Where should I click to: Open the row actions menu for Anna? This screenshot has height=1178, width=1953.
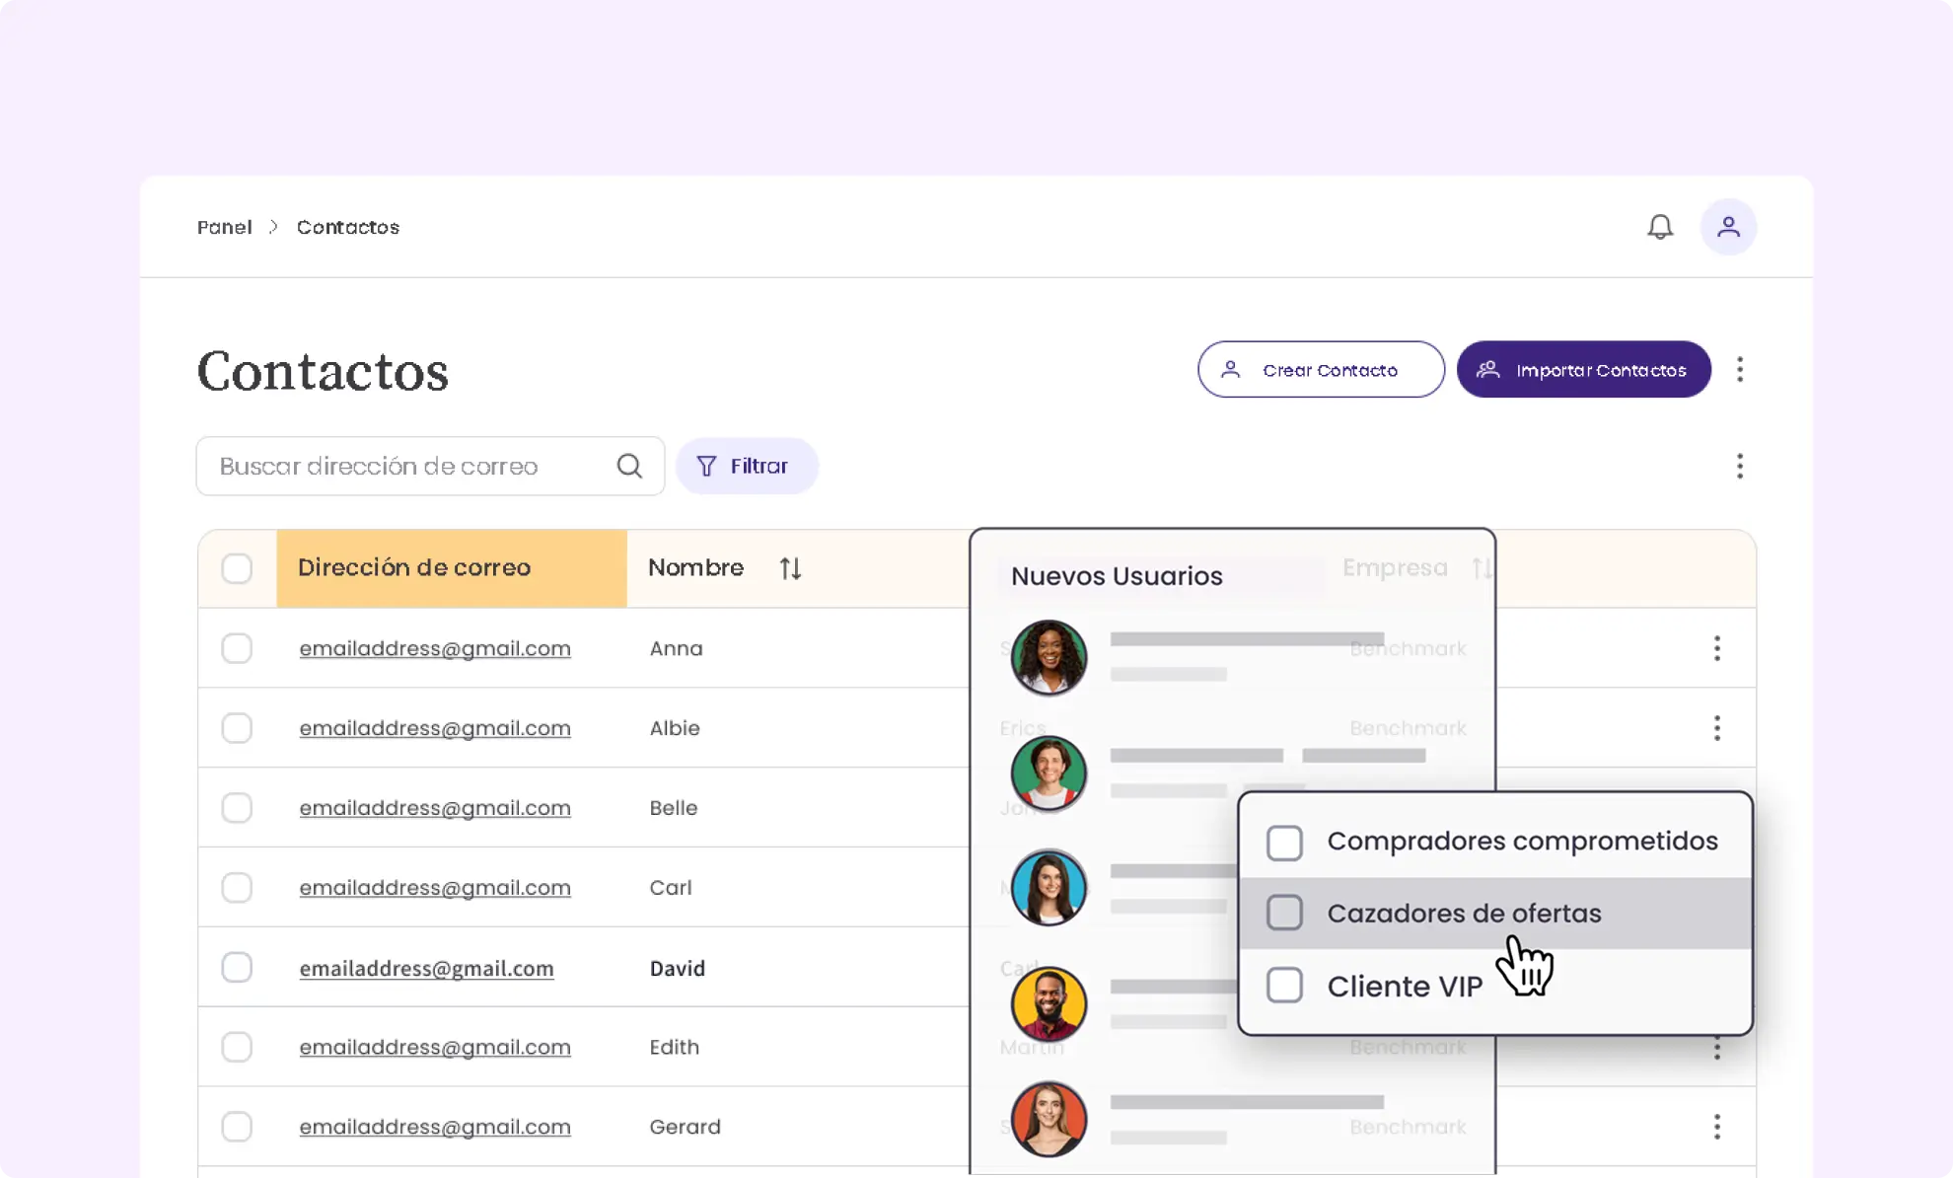tap(1716, 648)
